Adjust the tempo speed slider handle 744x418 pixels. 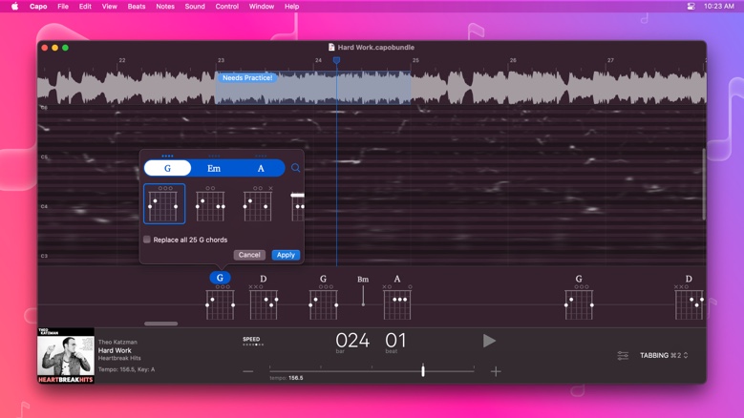pos(423,370)
